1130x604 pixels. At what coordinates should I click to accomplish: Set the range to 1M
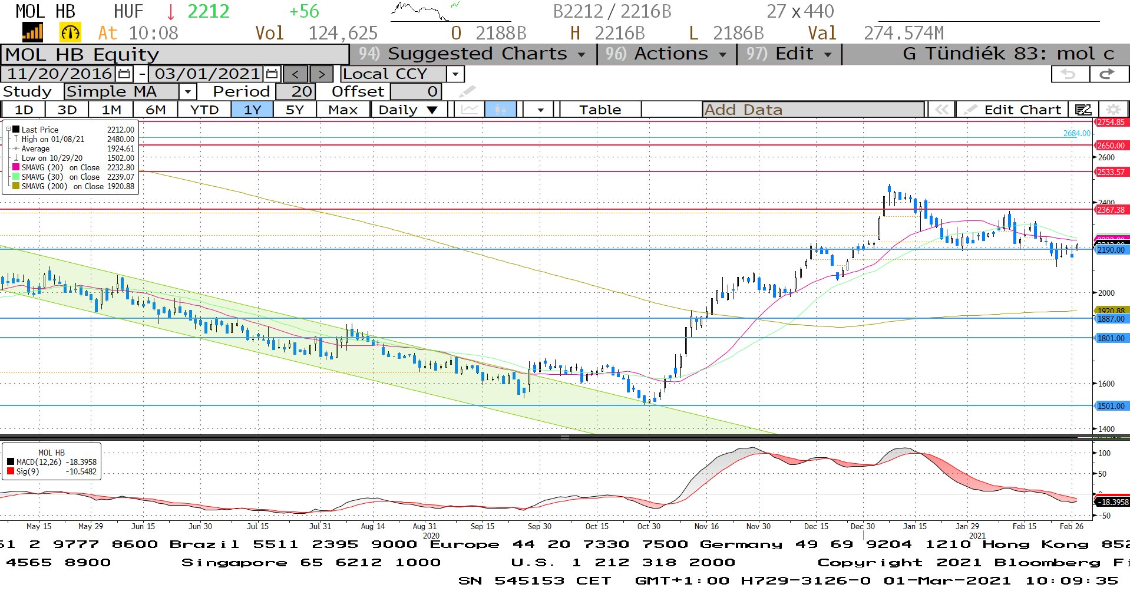(111, 110)
